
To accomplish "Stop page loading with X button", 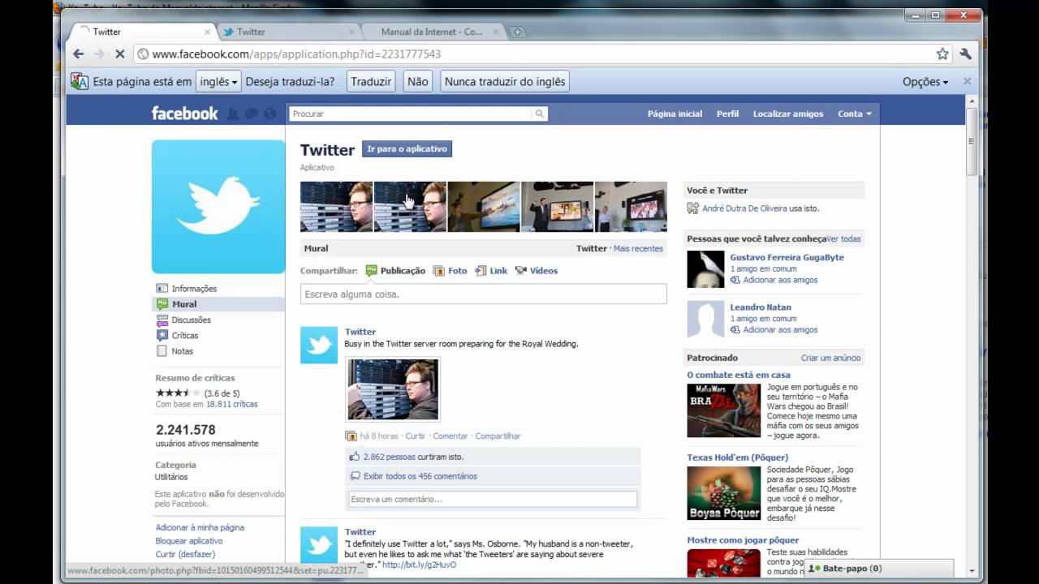I will click(x=119, y=54).
